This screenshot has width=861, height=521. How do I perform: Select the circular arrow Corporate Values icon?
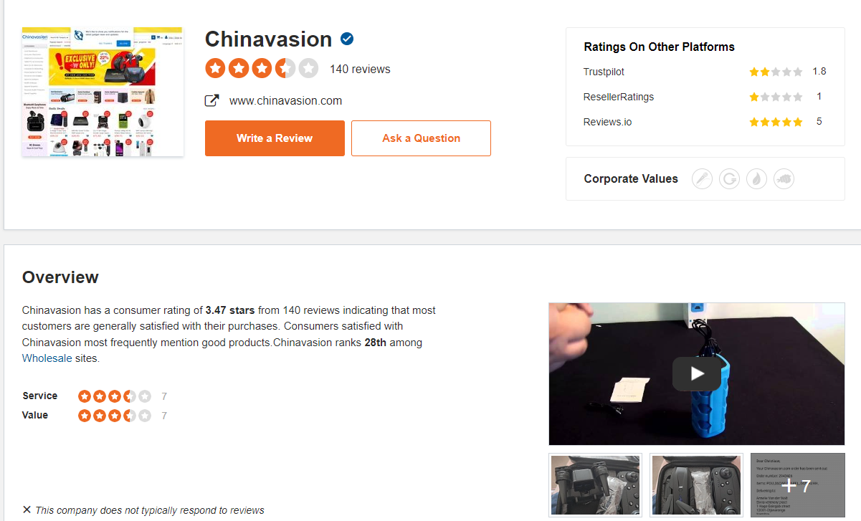click(x=729, y=179)
